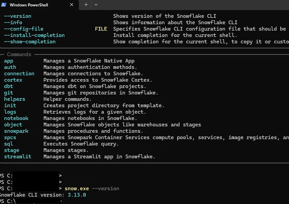Click the streamlit command name
The height and width of the screenshot is (204, 289).
pyautogui.click(x=18, y=157)
